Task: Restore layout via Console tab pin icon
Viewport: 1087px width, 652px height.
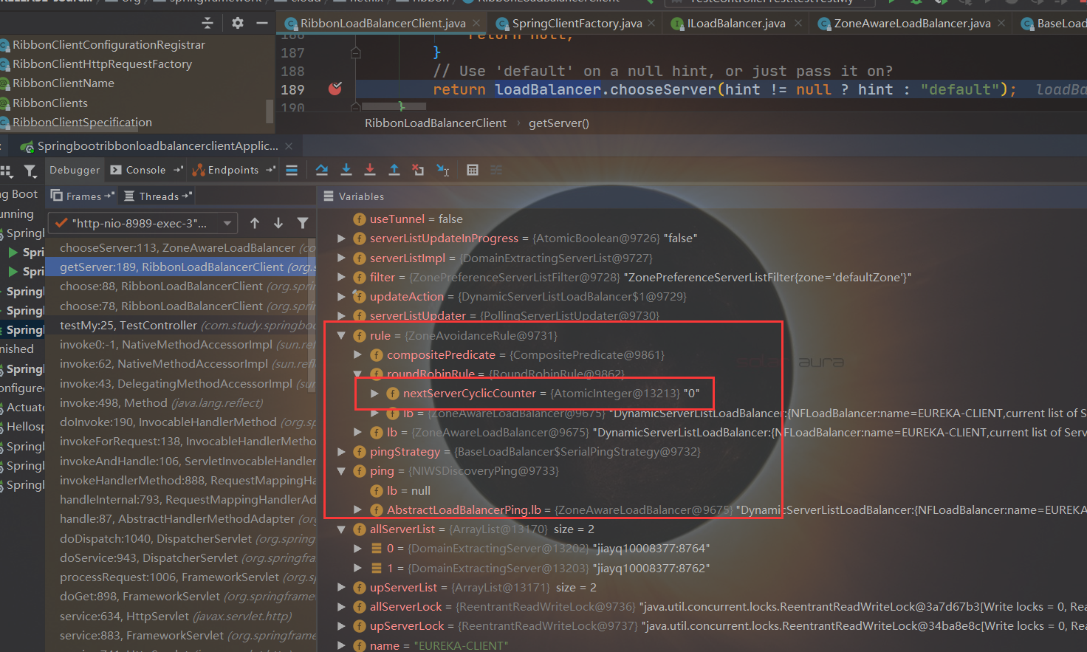Action: point(178,170)
